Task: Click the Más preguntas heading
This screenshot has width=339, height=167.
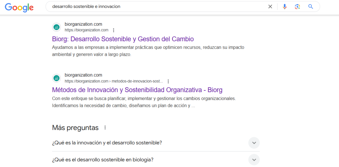Action: click(x=75, y=128)
